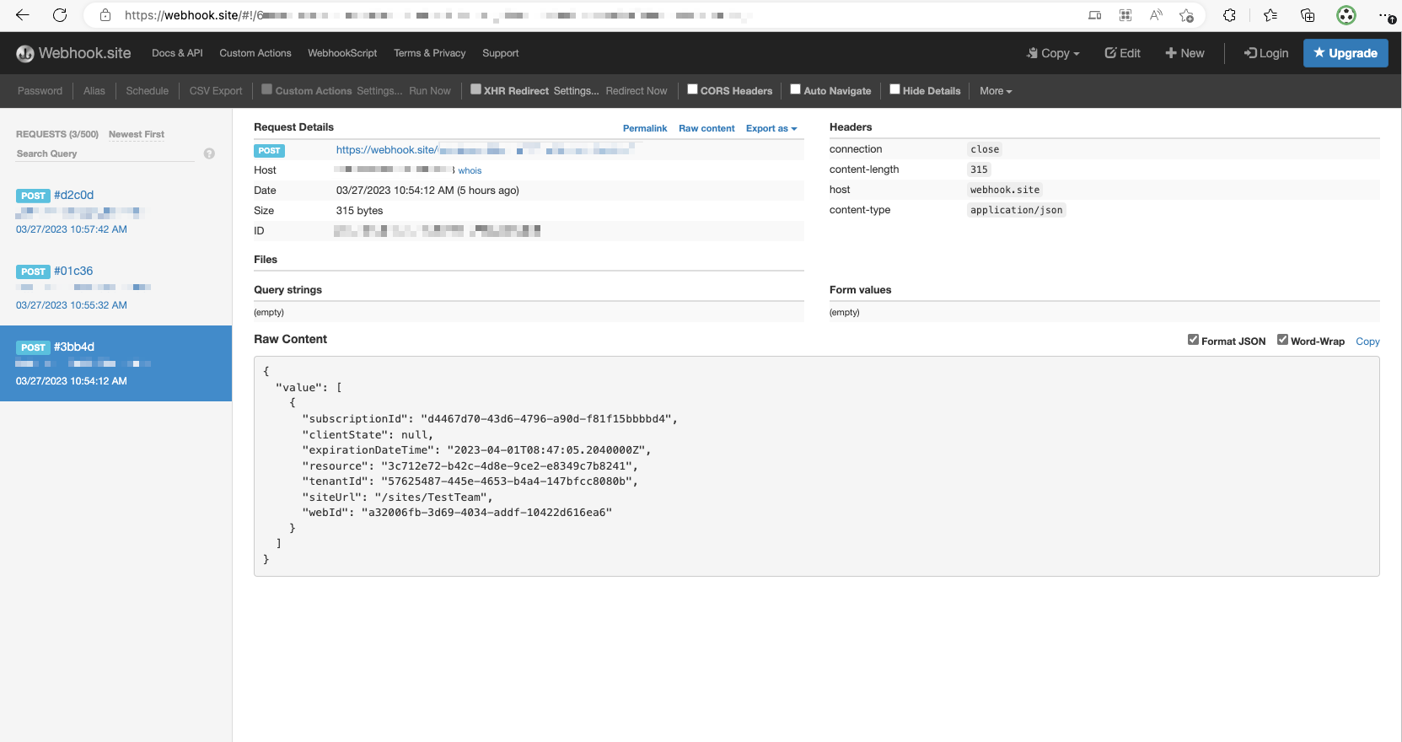Image resolution: width=1402 pixels, height=742 pixels.
Task: Expand the More dropdown
Action: point(996,91)
